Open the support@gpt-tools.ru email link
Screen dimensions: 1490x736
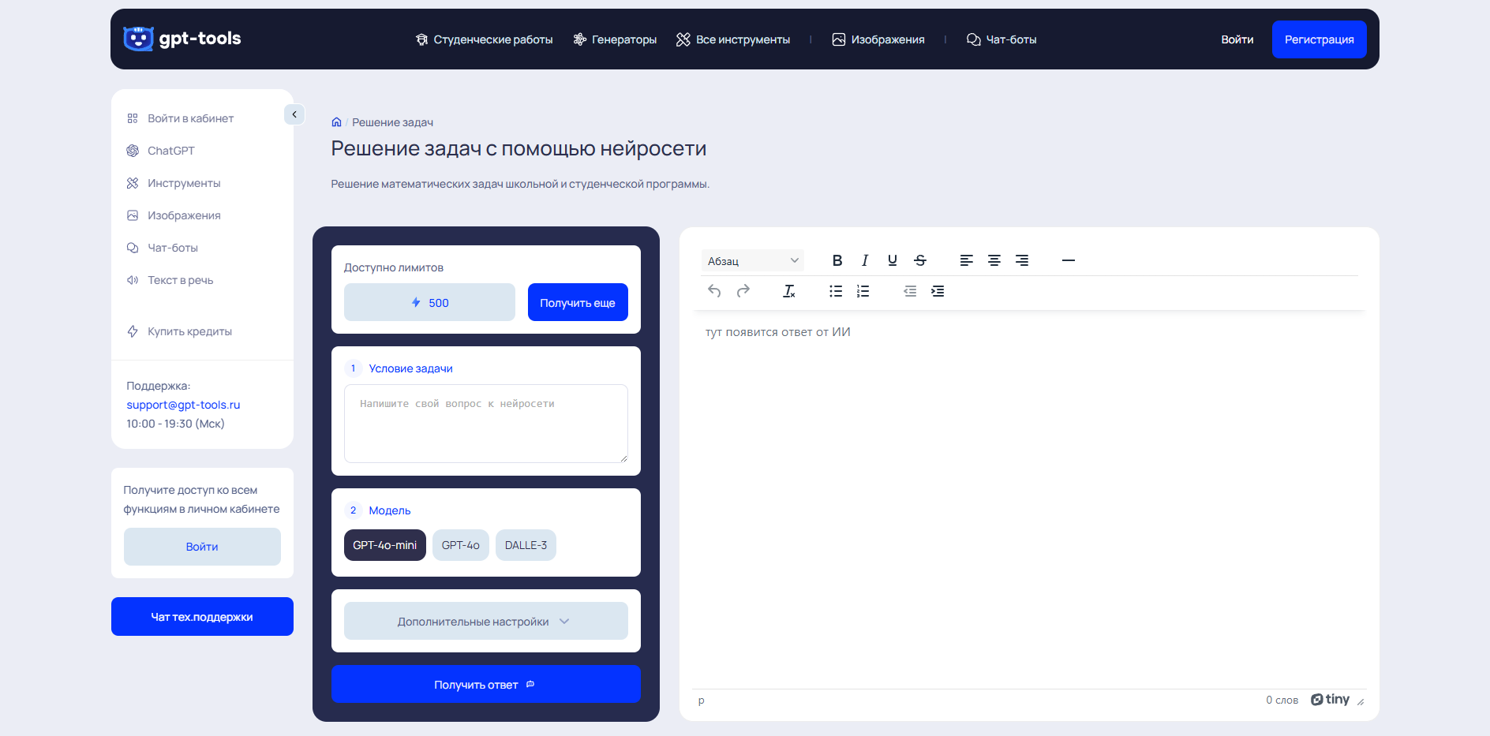pos(183,405)
